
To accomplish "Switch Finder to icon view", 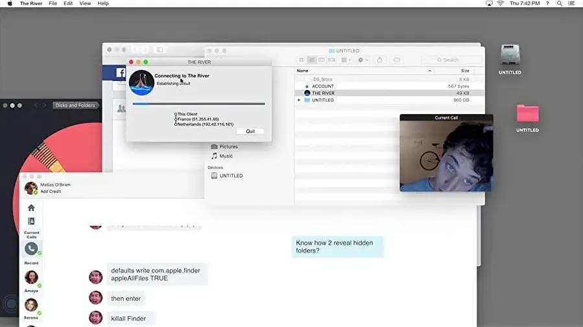I will 301,60.
